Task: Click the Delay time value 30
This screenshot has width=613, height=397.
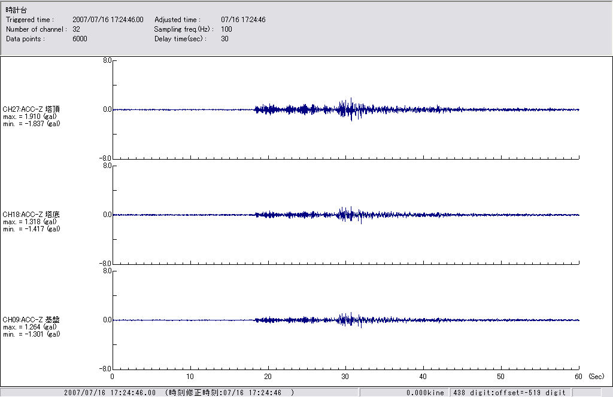Action: (225, 39)
